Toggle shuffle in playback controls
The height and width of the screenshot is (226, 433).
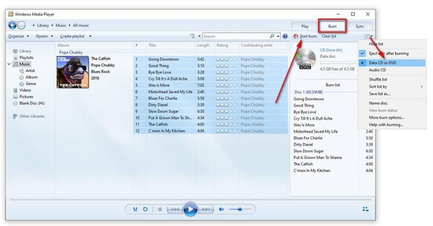[x=135, y=209]
